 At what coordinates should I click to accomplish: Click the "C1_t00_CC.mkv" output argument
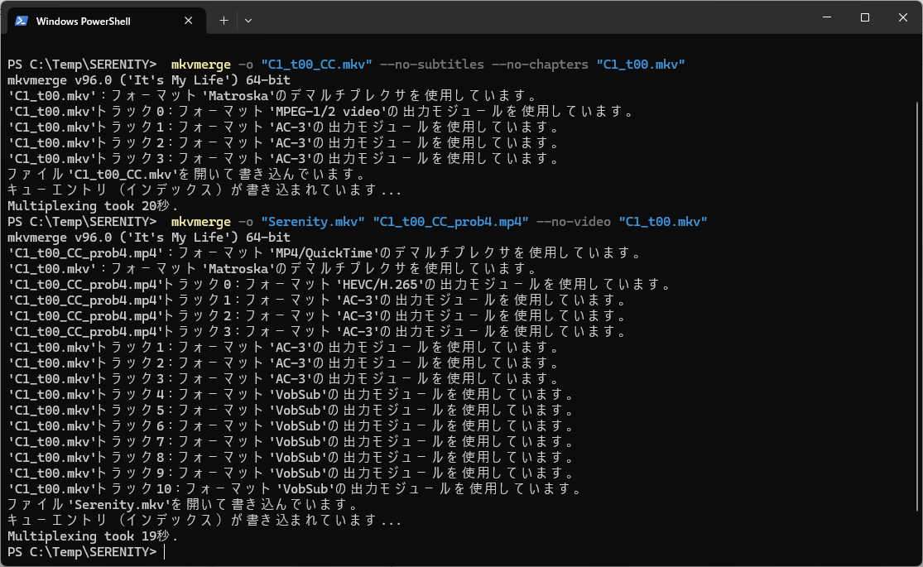coord(316,65)
